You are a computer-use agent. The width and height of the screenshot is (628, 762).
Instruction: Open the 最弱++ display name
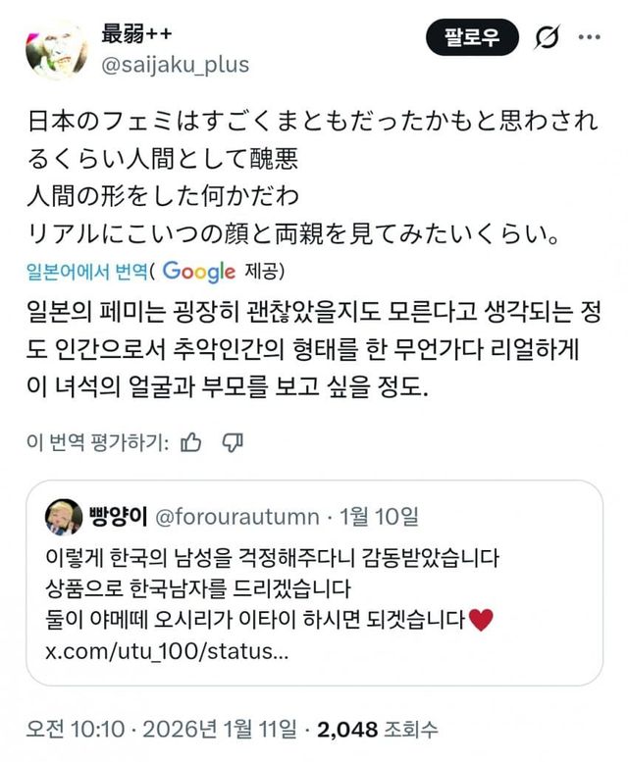(137, 32)
